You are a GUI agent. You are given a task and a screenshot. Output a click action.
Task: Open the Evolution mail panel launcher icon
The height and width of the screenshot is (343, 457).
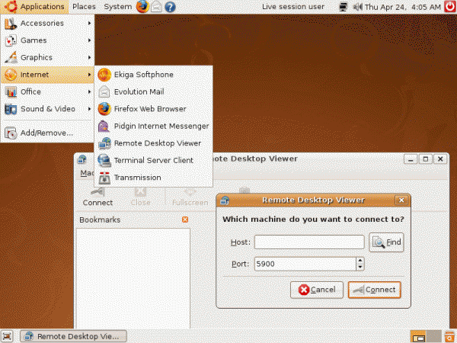pyautogui.click(x=156, y=7)
